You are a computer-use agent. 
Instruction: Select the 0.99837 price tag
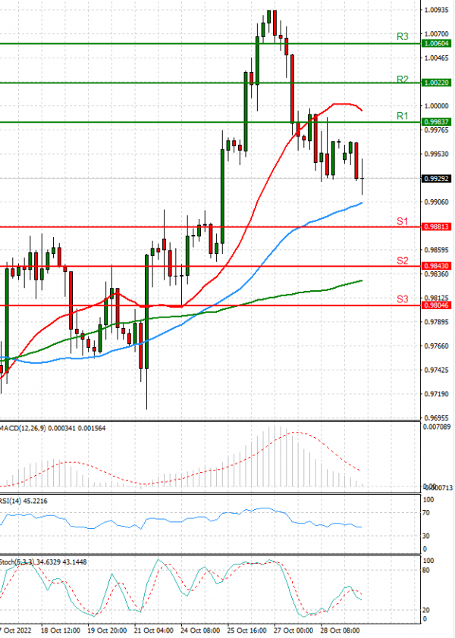coord(436,122)
